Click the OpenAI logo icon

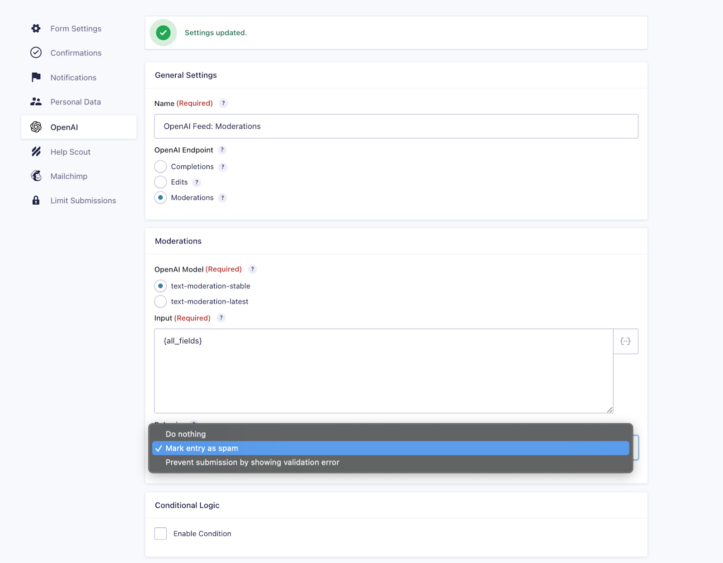tap(36, 127)
